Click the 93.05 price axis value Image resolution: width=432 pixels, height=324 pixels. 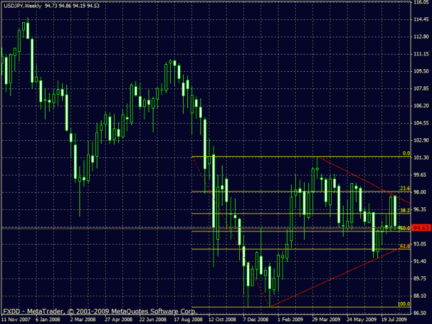pos(420,244)
